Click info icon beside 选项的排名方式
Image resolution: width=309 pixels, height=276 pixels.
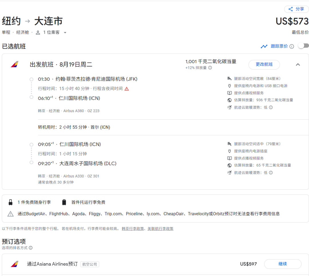tap(31, 248)
